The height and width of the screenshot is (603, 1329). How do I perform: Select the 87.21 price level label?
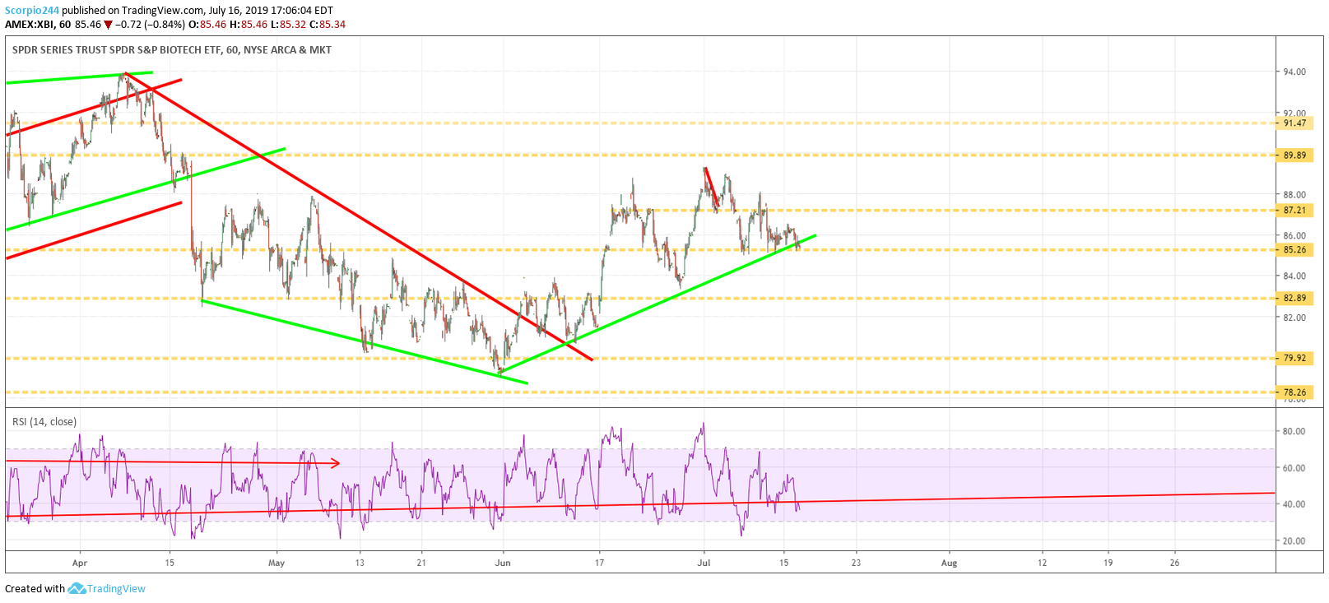[1294, 211]
